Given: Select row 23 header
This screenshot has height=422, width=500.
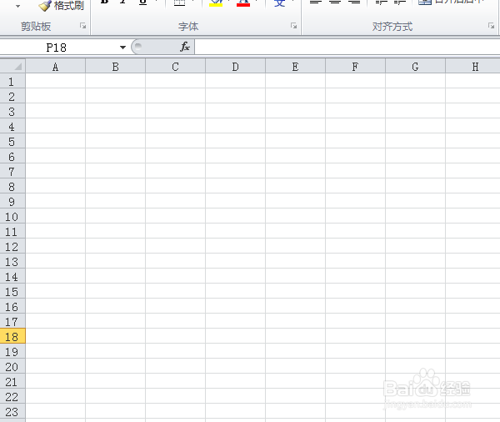Looking at the screenshot, I should pos(12,411).
